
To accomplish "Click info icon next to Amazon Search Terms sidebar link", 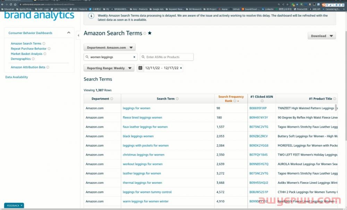I will [x=44, y=44].
